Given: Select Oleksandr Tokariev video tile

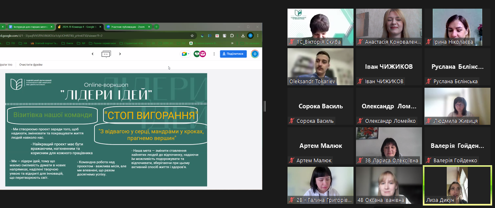Looking at the screenshot, I should 321,67.
